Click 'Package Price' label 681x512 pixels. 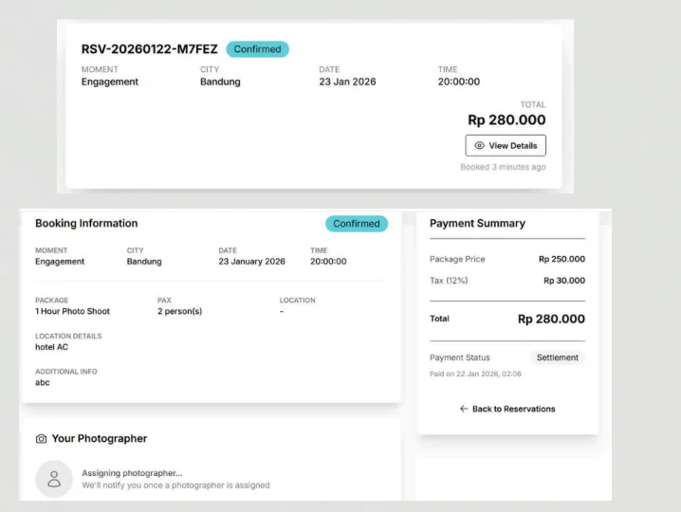(x=457, y=259)
